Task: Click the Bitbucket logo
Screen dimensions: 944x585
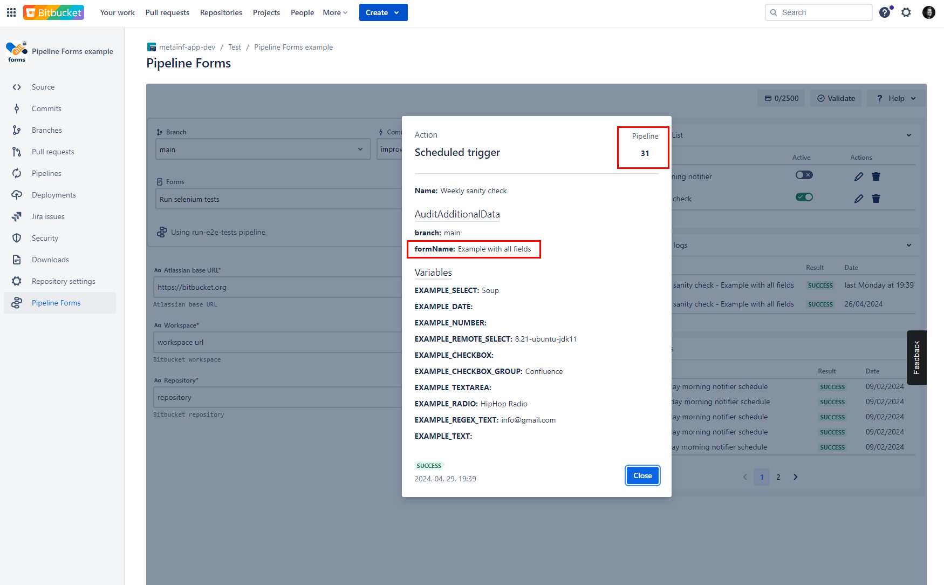Action: [x=53, y=12]
